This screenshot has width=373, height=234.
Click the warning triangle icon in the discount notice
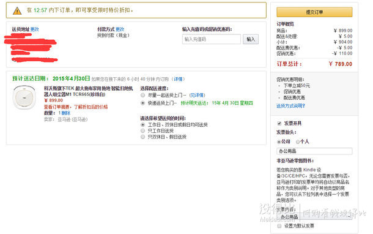coord(17,11)
